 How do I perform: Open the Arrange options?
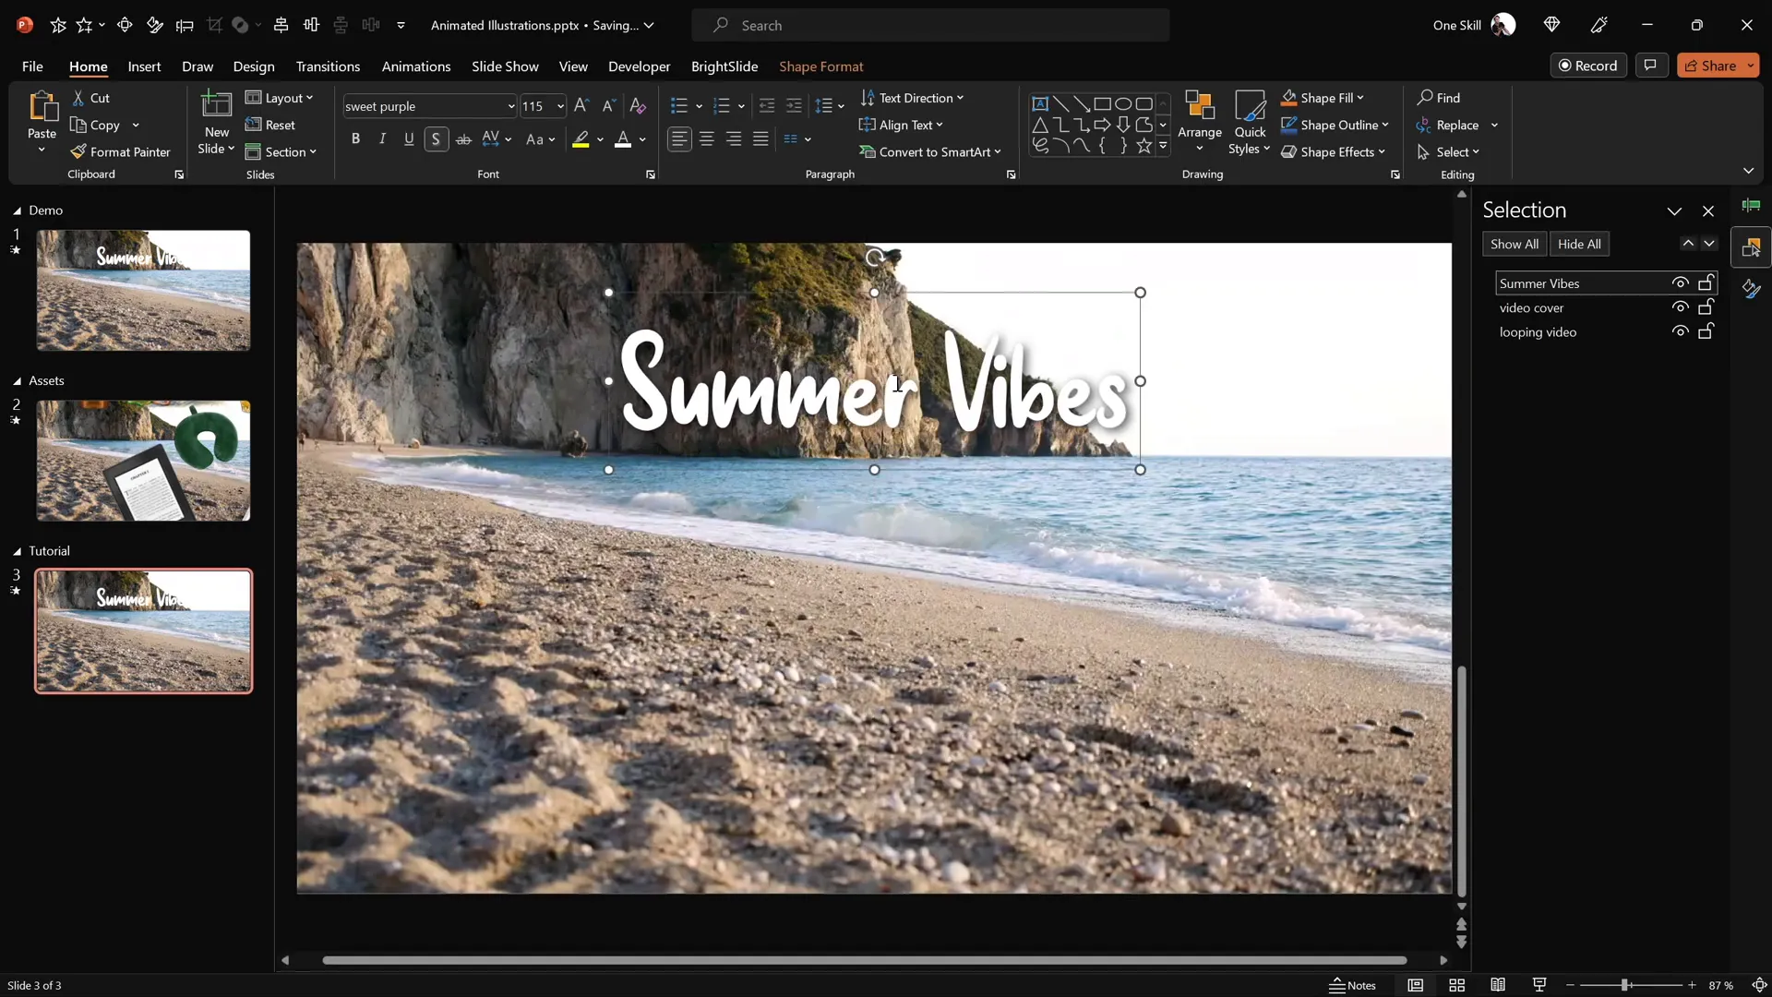(1200, 122)
